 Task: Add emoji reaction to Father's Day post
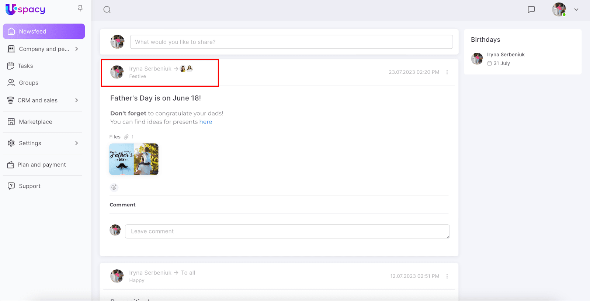coord(114,187)
